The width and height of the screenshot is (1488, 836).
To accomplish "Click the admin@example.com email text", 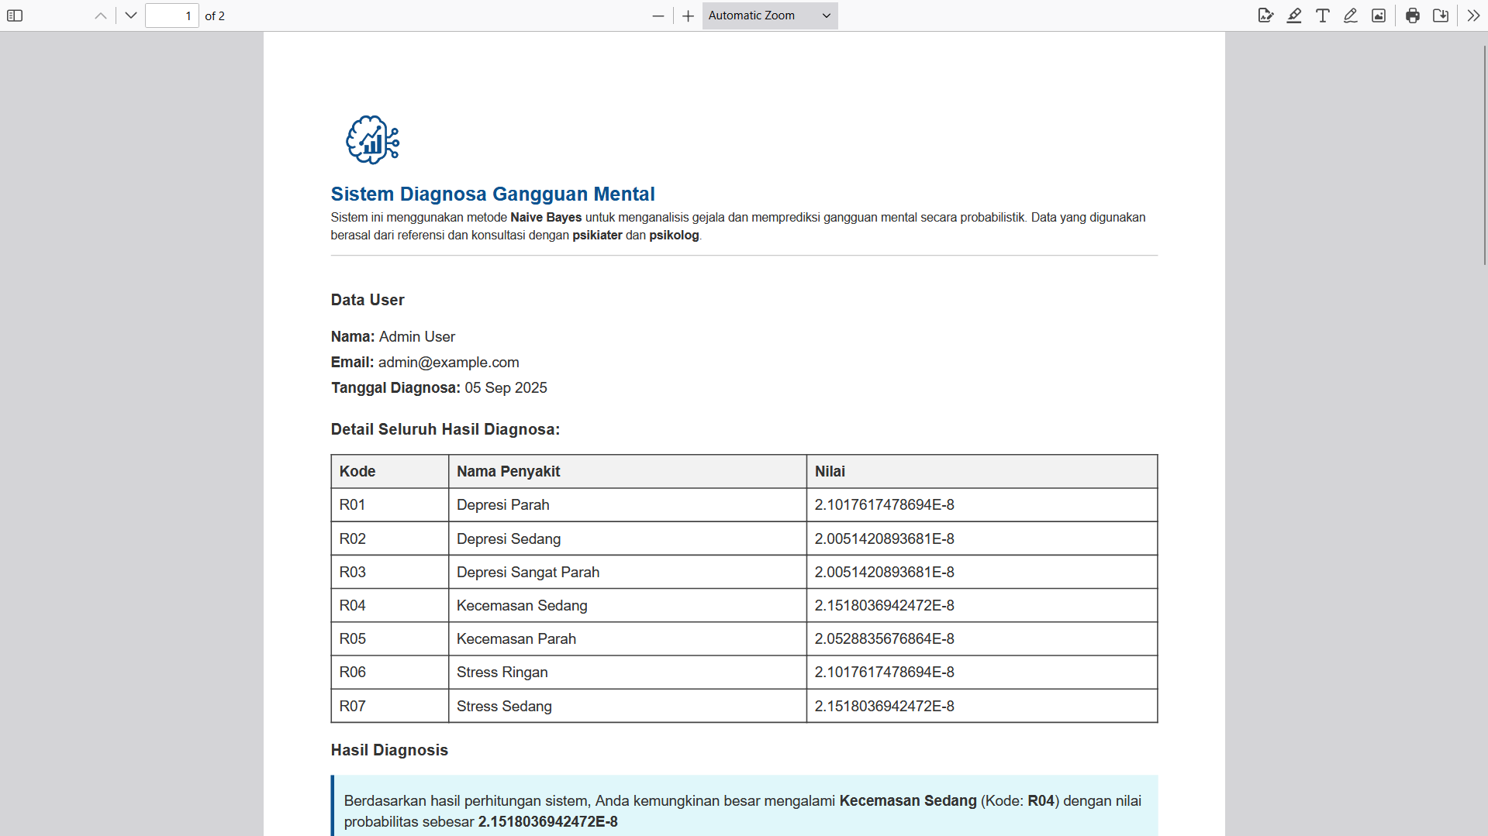I will coord(448,362).
